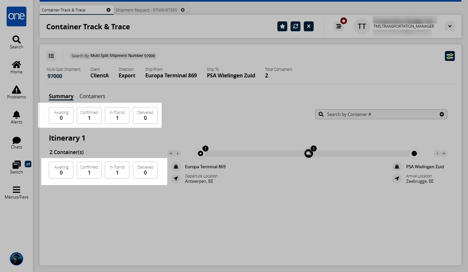
Task: Click the Confirmed box under Itinerary 1
Action: click(x=89, y=170)
